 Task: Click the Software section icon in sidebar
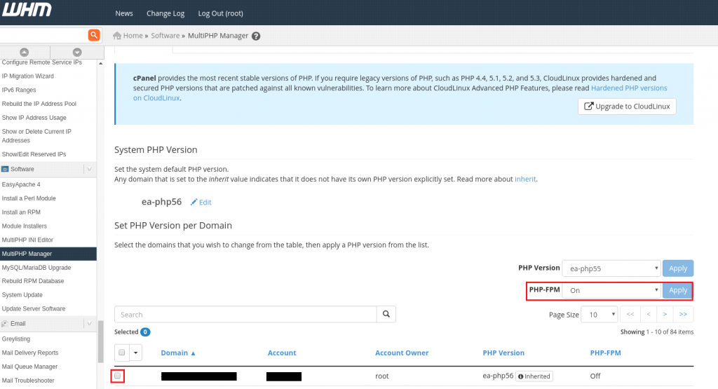point(5,170)
